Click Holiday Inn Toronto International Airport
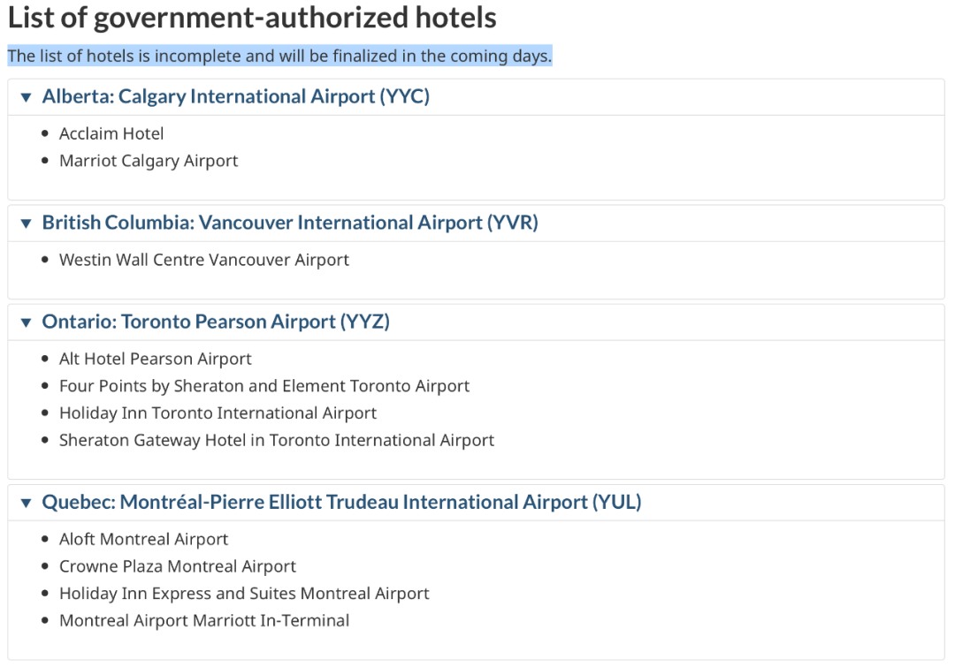 (x=218, y=413)
